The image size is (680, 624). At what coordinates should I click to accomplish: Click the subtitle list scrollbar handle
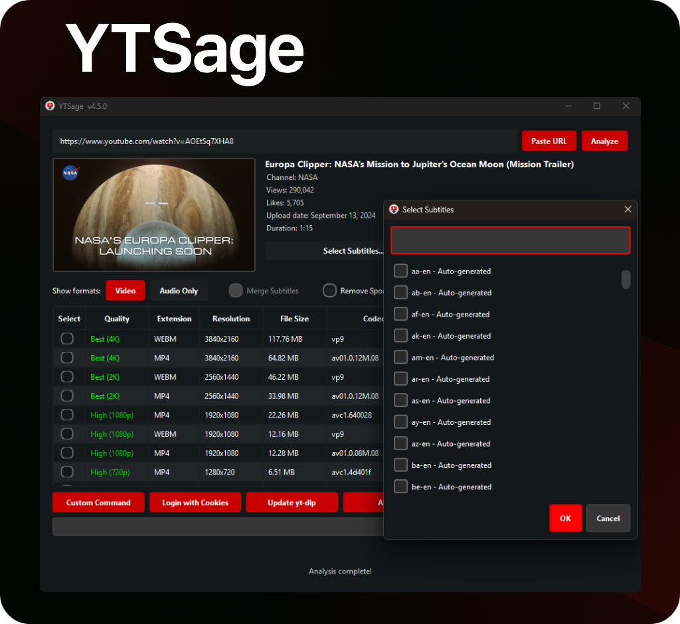coord(626,279)
